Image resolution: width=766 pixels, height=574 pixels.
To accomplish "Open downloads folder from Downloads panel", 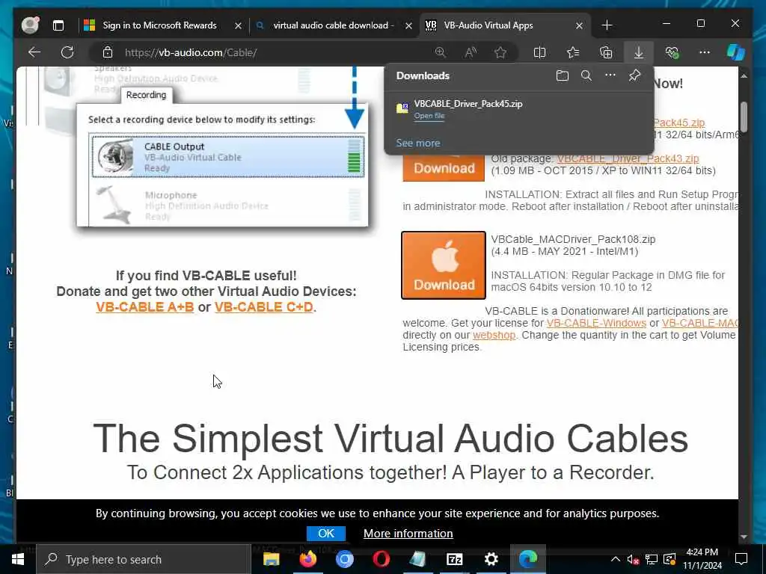I will coord(563,75).
